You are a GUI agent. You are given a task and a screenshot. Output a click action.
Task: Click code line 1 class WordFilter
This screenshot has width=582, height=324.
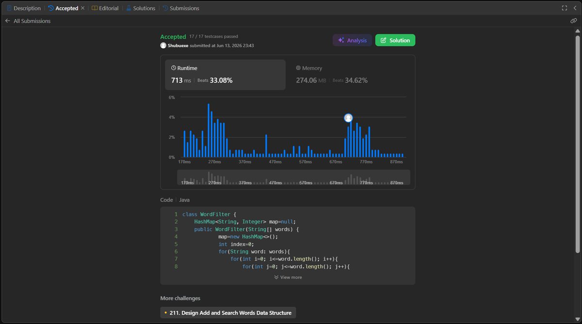tap(209, 214)
